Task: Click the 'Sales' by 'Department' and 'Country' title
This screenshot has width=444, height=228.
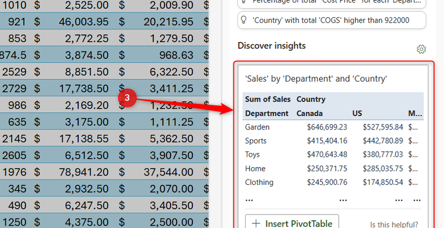Action: (316, 79)
